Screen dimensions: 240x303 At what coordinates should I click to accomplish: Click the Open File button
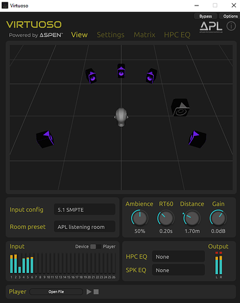(56, 291)
